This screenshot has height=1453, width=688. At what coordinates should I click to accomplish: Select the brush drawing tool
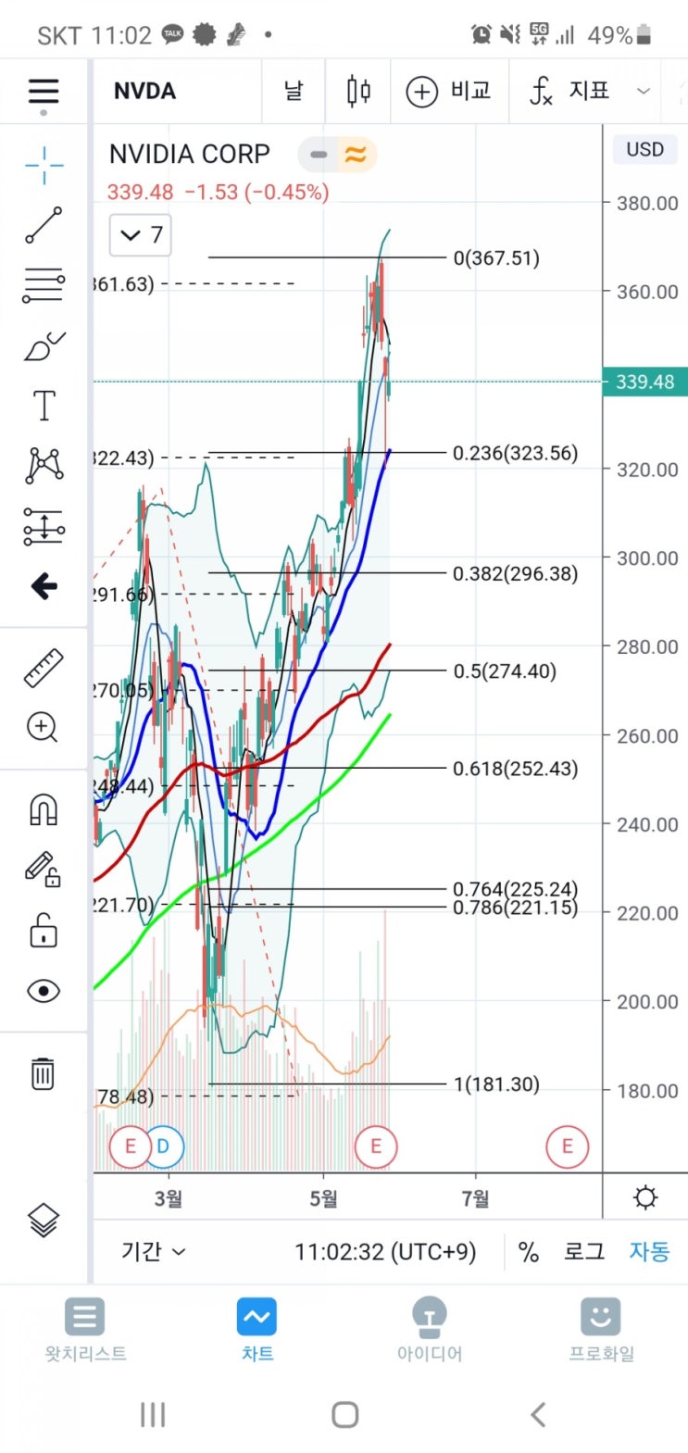click(44, 345)
